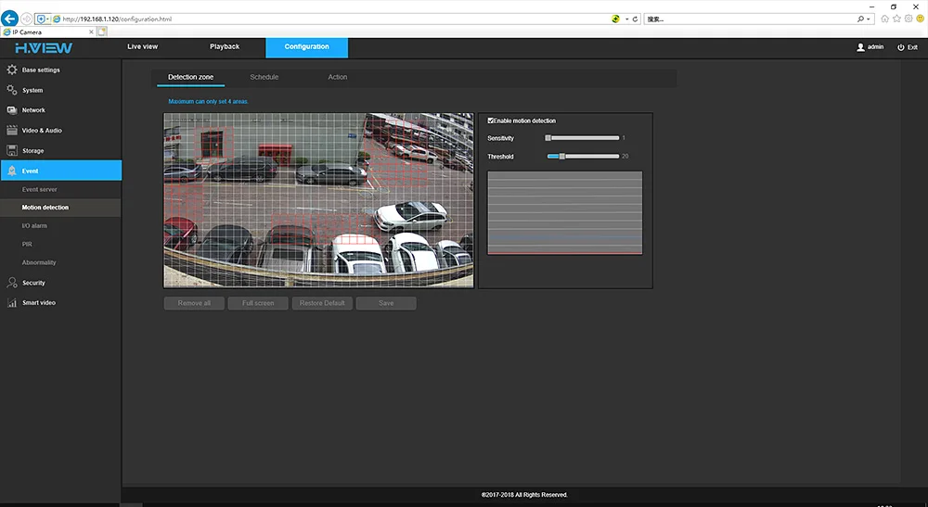Click the System gears icon
Screen dimensions: 928x507
pos(12,90)
